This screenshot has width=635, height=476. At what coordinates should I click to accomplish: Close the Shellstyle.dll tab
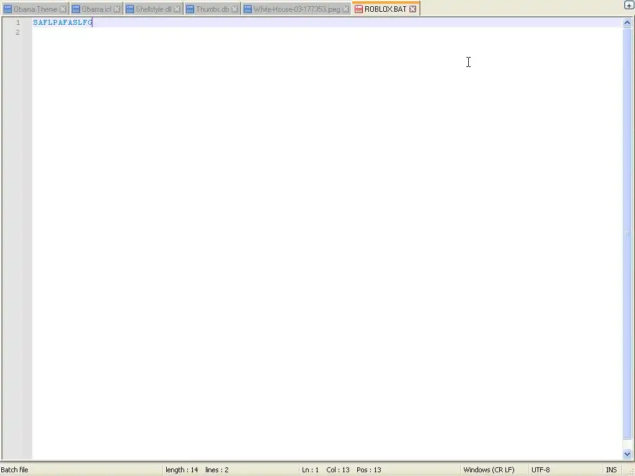click(177, 9)
